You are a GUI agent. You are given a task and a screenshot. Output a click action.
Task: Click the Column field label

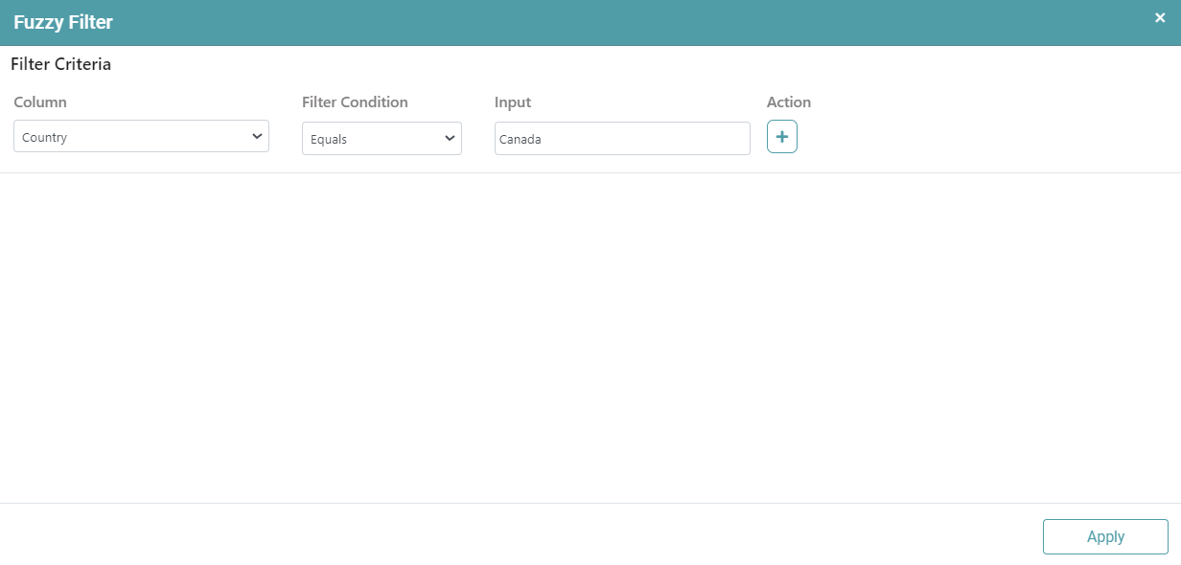(40, 102)
